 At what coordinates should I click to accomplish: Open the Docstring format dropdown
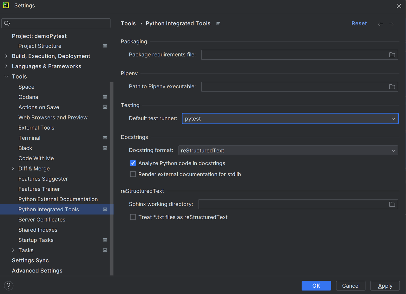point(288,150)
